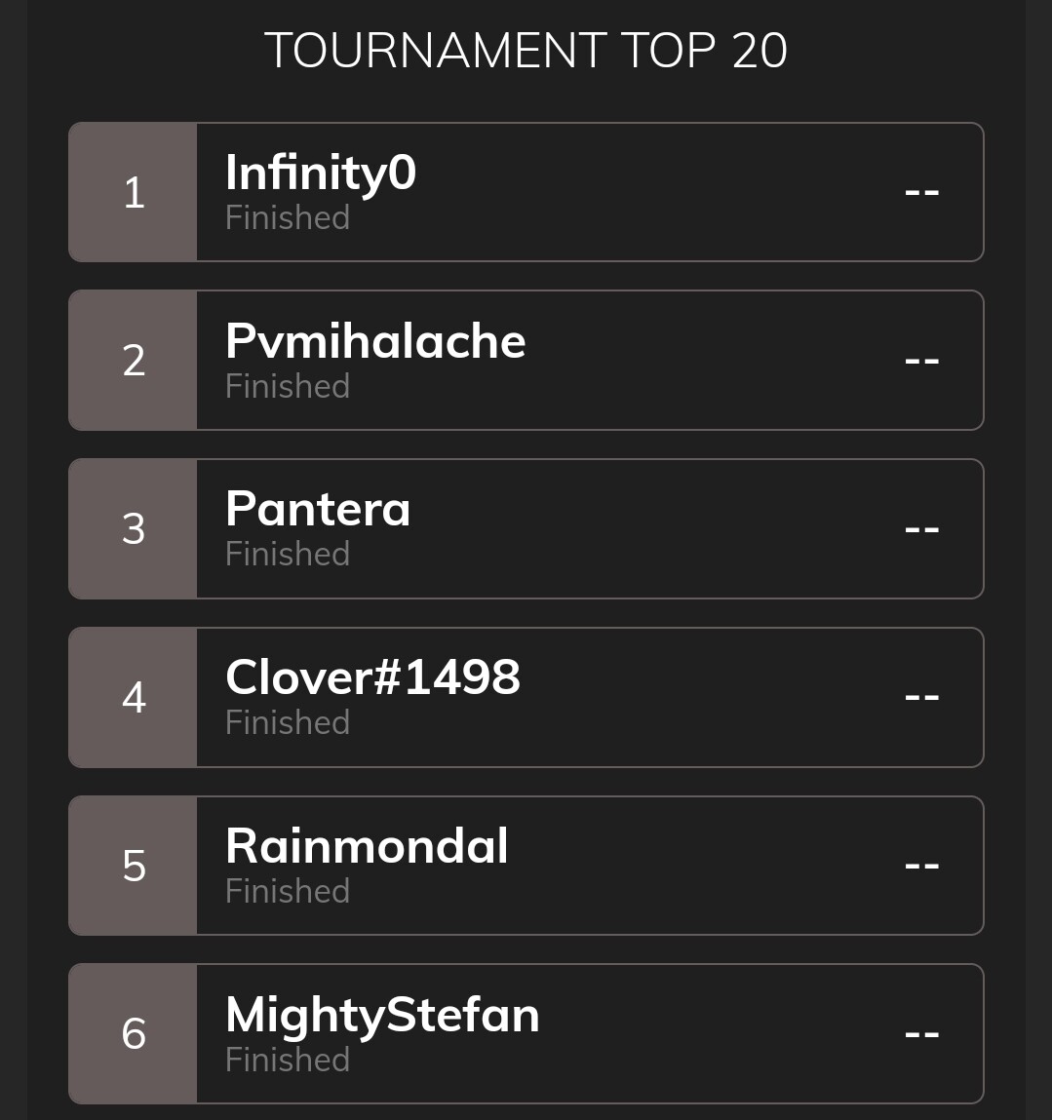Click Pantera's score placeholder
This screenshot has width=1052, height=1120.
click(922, 529)
